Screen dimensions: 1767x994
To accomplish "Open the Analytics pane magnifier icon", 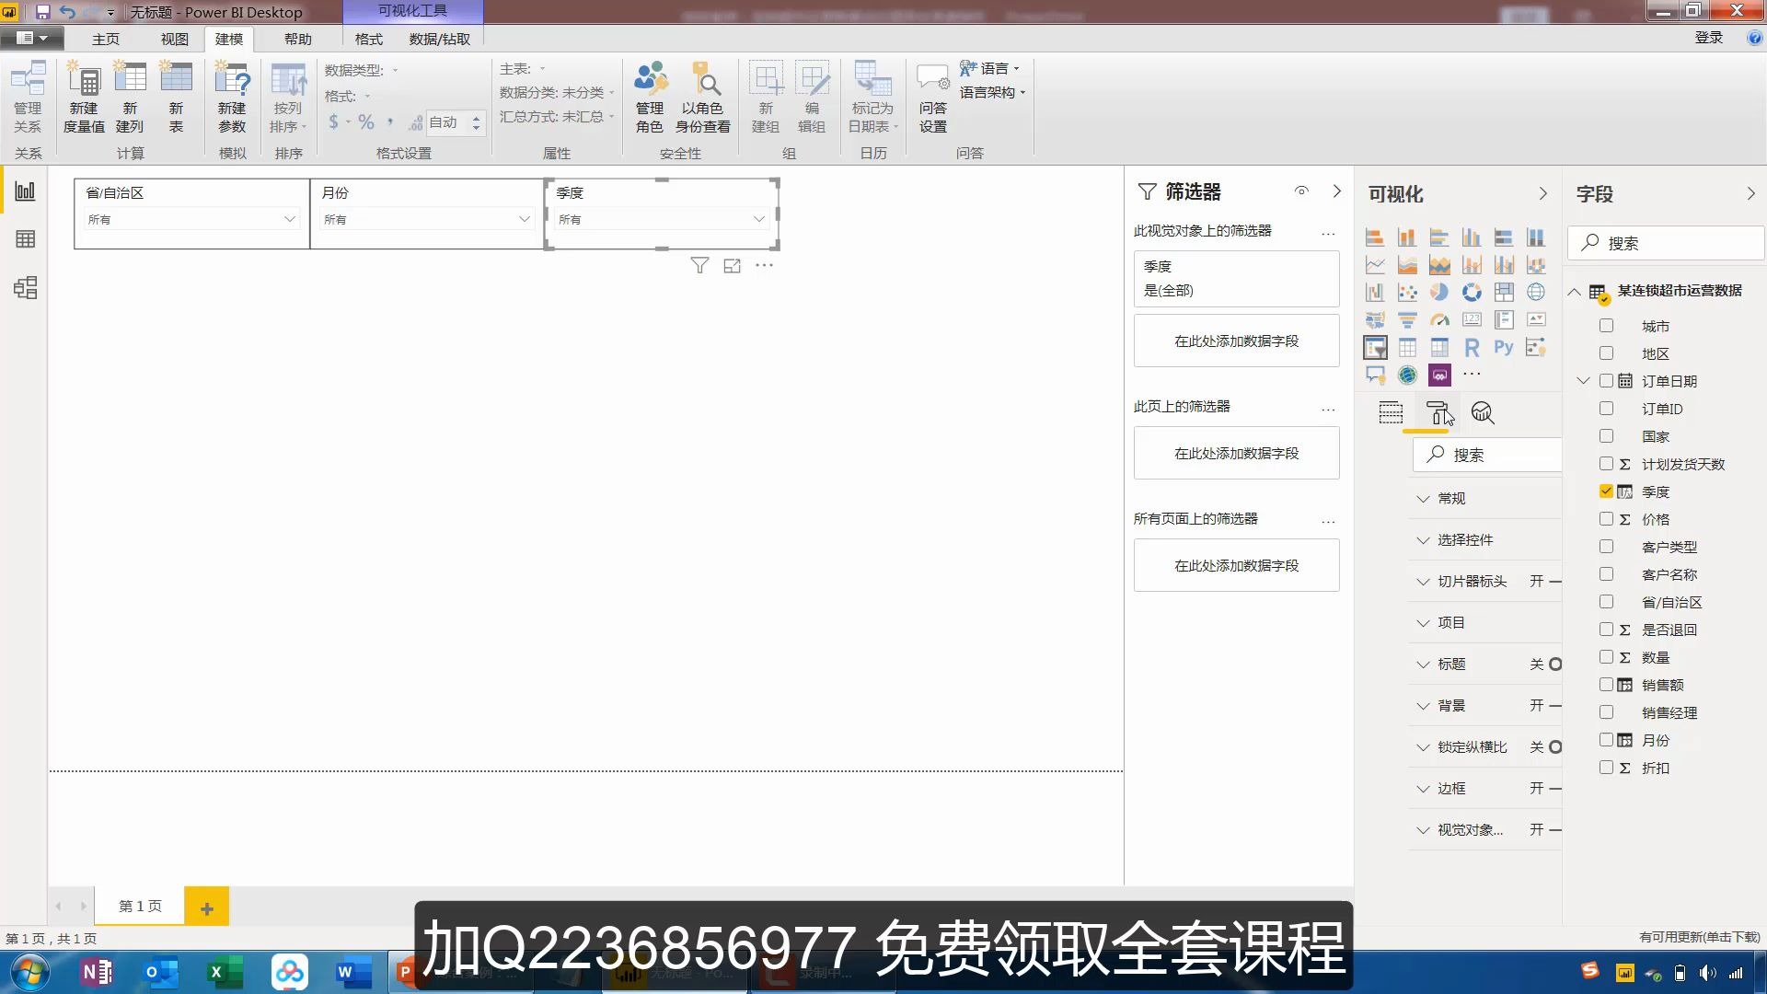I will [x=1482, y=412].
